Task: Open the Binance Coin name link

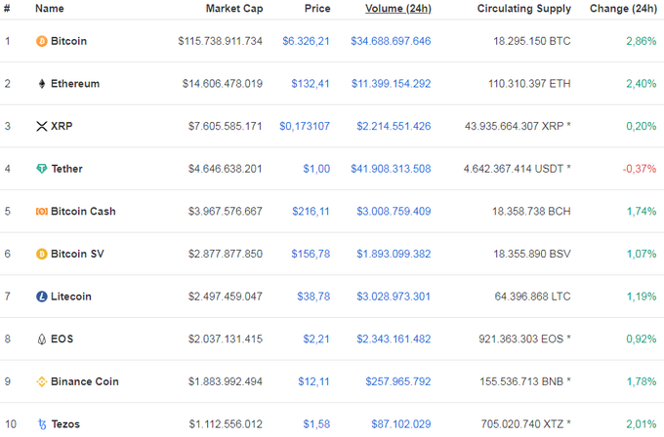Action: [85, 381]
